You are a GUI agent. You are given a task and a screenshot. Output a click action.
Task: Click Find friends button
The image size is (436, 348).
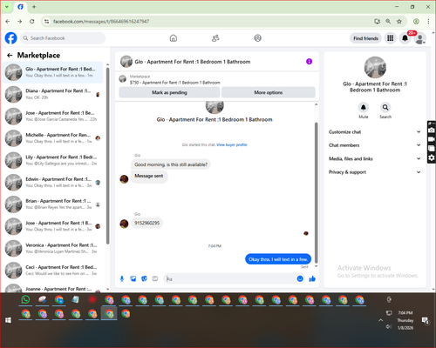365,38
